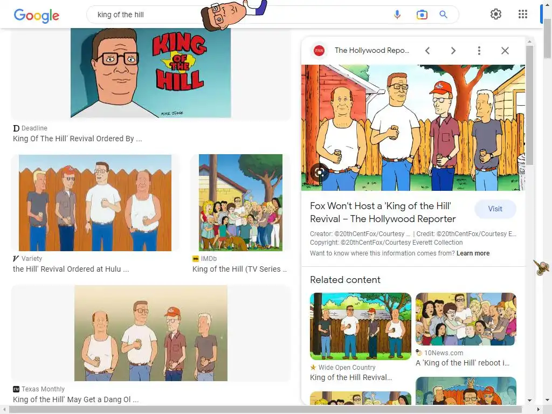Click 'the Hill' Revival Ordered at Hulu' link

[x=71, y=269]
